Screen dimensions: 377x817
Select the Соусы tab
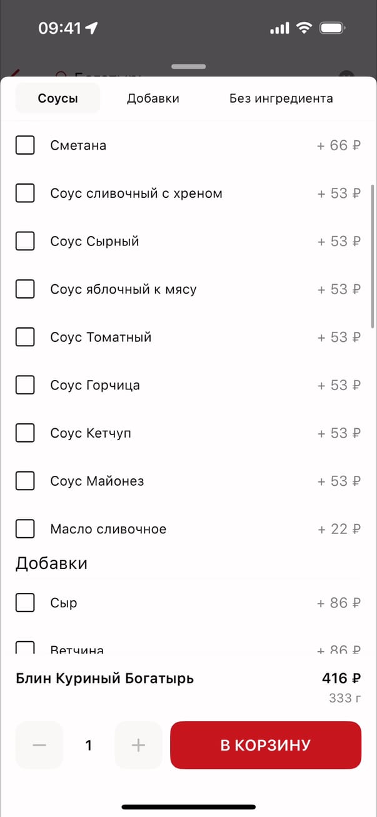click(58, 98)
